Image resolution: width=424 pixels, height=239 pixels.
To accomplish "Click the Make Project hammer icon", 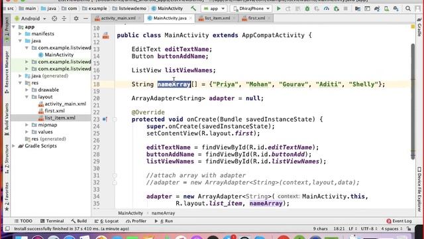I will click(193, 9).
